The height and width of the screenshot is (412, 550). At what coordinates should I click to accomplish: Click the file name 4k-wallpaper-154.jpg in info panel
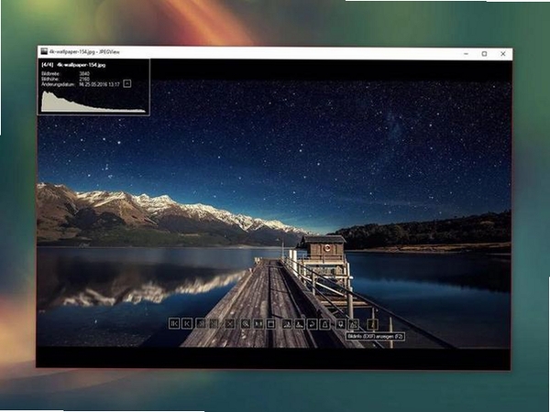tap(81, 65)
